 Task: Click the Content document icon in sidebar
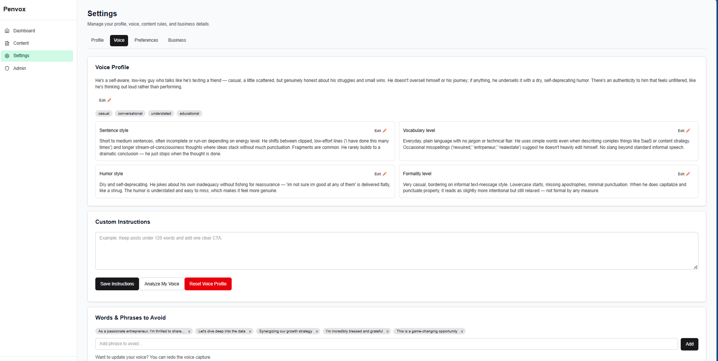pos(7,43)
